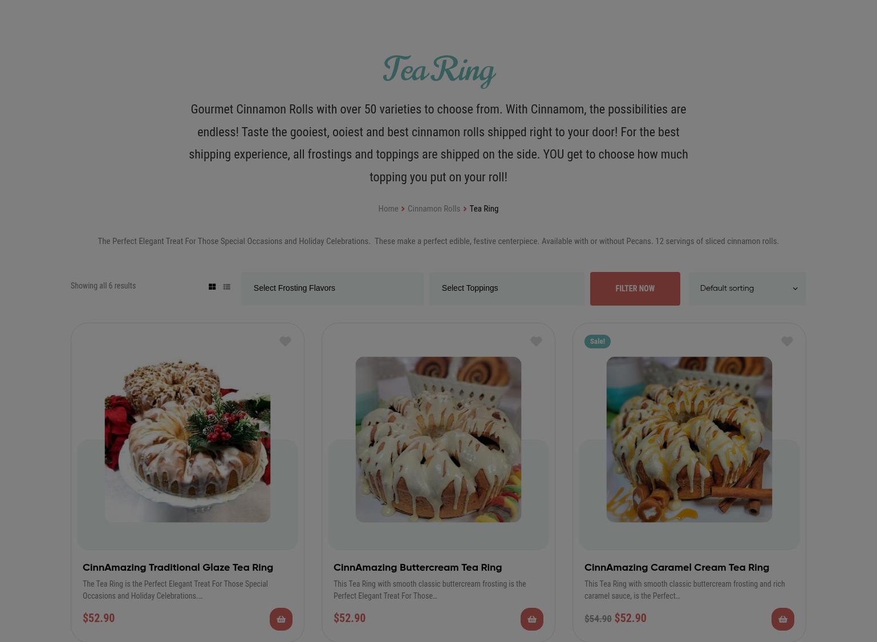Open Cinnamon Rolls breadcrumb link

pos(434,209)
